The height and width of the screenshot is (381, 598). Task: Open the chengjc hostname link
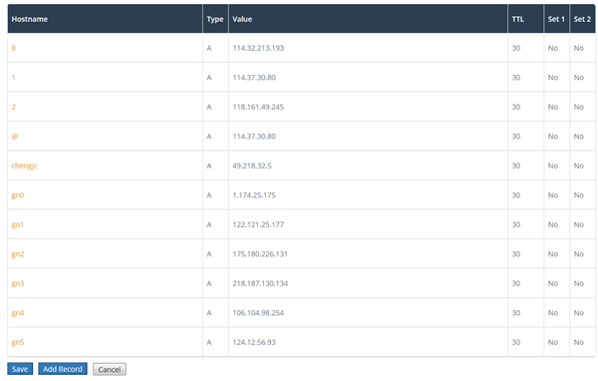click(x=24, y=166)
